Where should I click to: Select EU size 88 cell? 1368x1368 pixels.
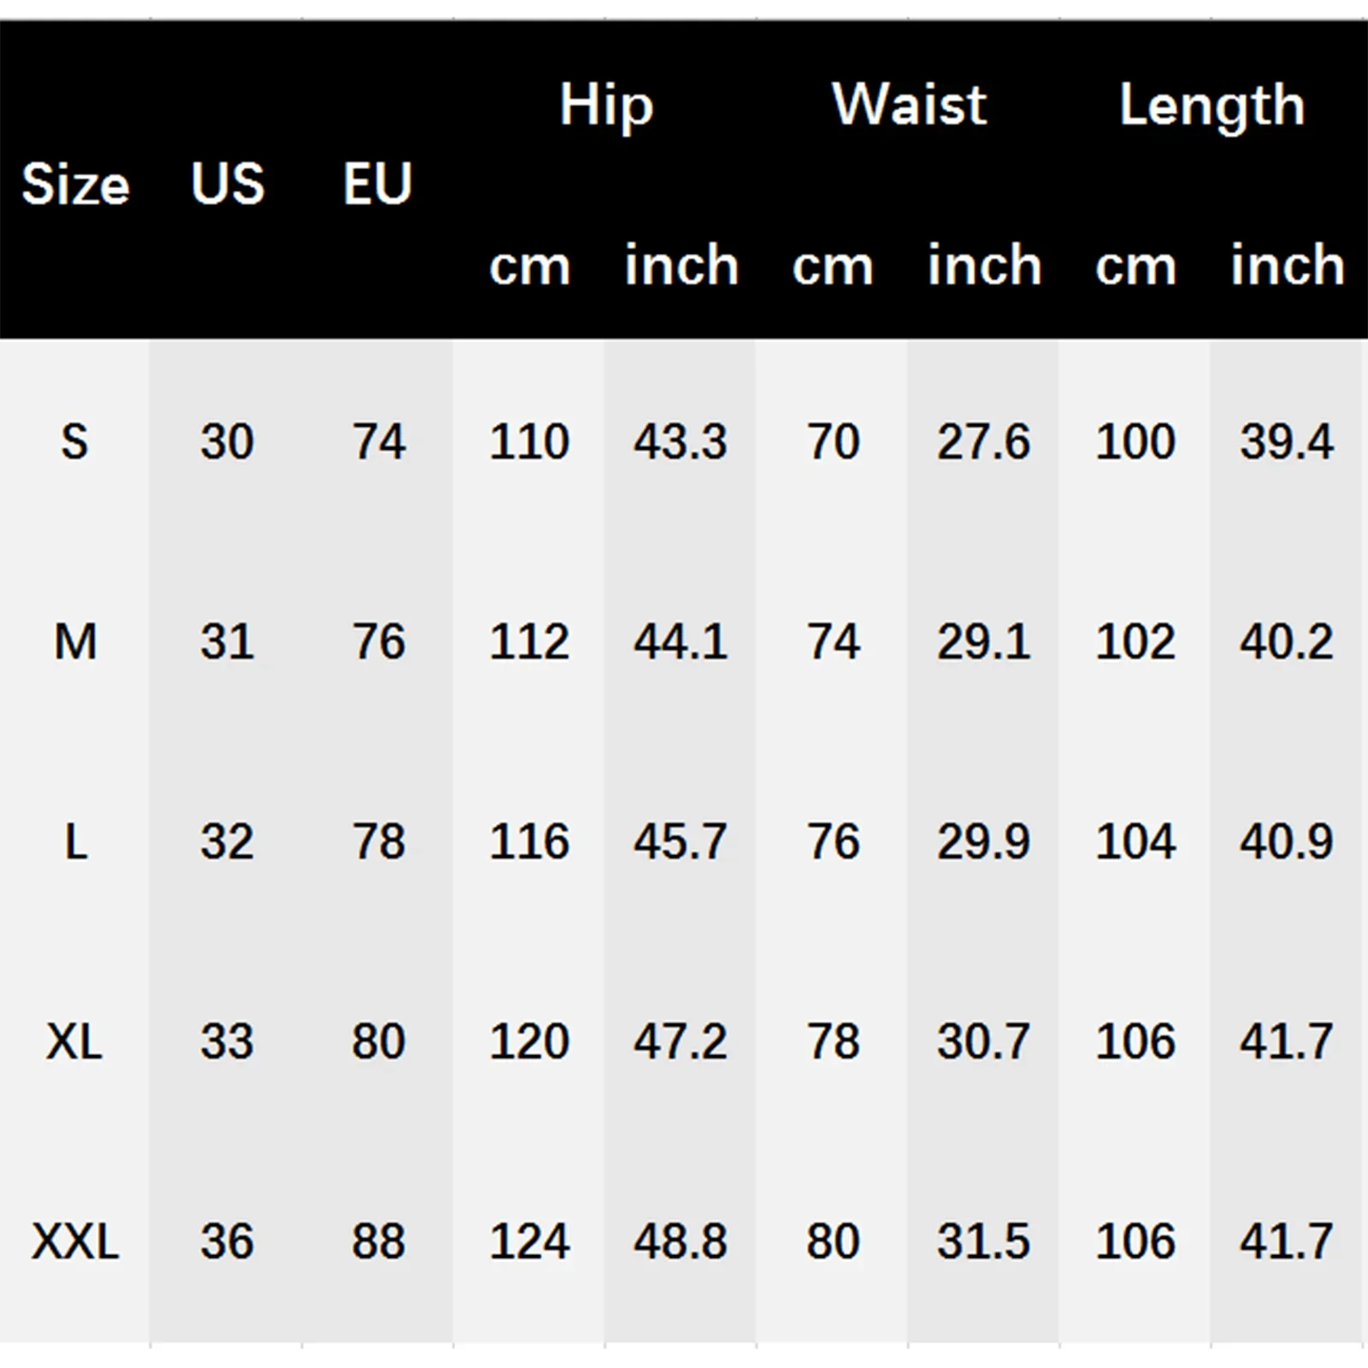coord(378,1241)
